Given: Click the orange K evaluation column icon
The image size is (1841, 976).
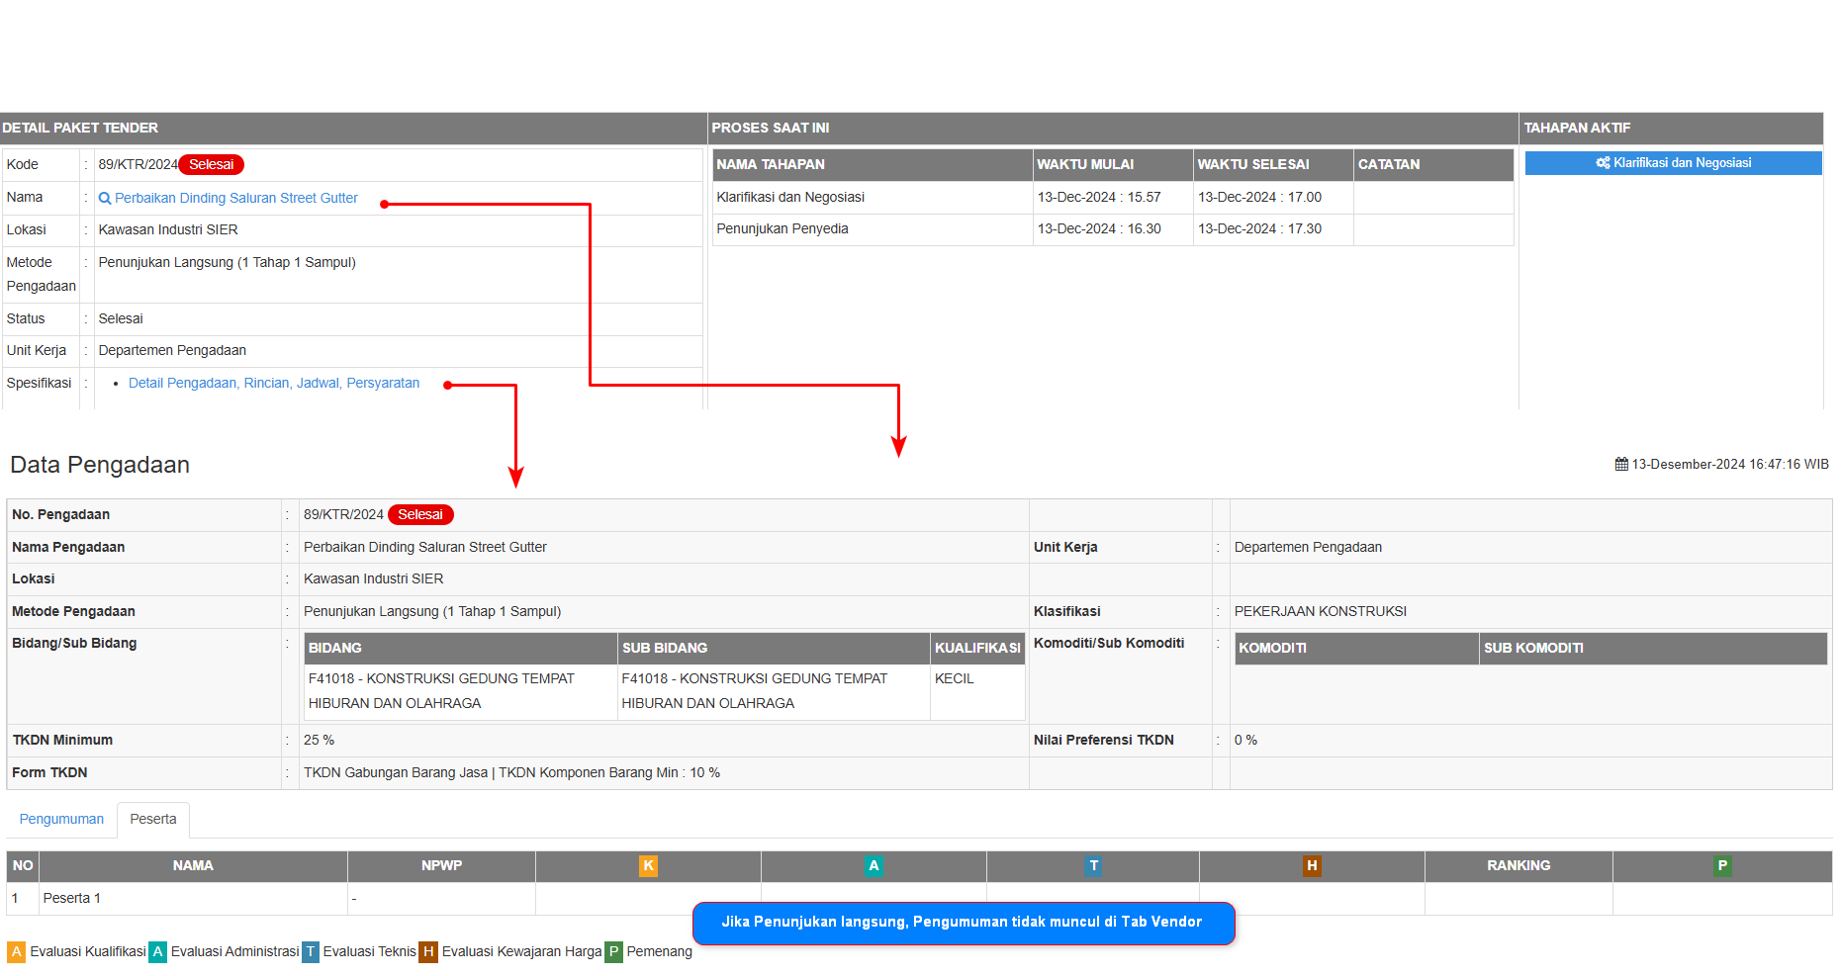Looking at the screenshot, I should click(648, 866).
